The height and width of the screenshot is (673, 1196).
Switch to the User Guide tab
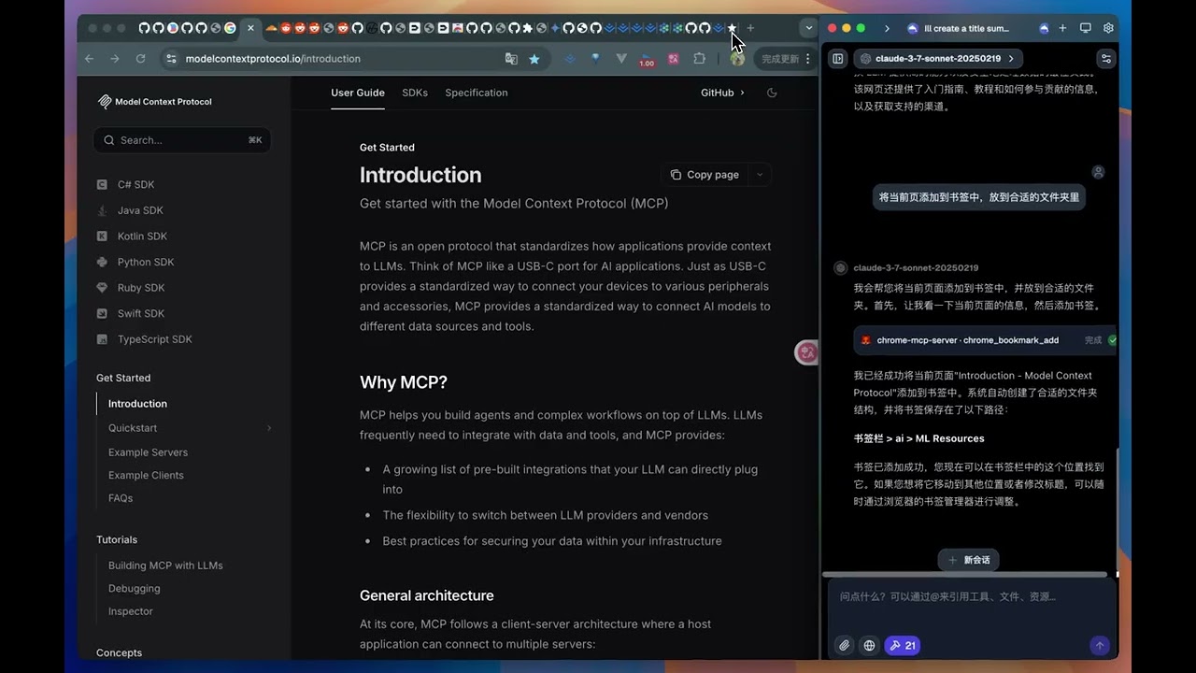pyautogui.click(x=358, y=93)
